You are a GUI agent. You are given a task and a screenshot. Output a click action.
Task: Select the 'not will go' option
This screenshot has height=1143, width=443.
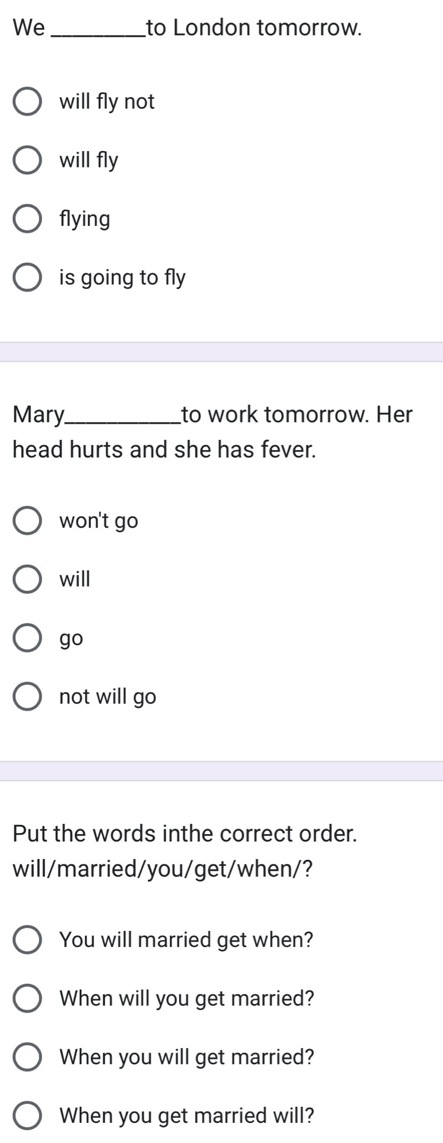pos(27,697)
